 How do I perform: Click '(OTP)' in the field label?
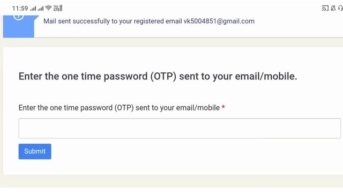pyautogui.click(x=124, y=108)
